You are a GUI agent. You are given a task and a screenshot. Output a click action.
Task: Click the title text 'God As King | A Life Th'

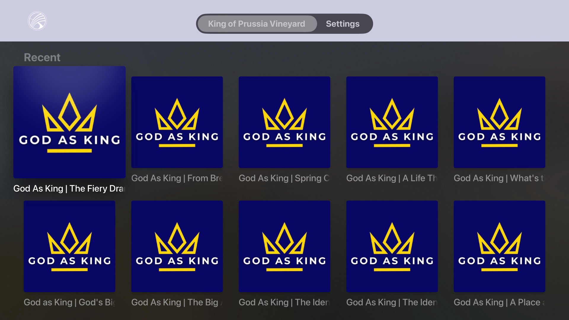pyautogui.click(x=392, y=178)
